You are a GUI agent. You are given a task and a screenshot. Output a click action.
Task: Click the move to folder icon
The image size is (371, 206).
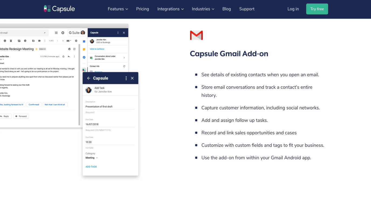point(33,41)
